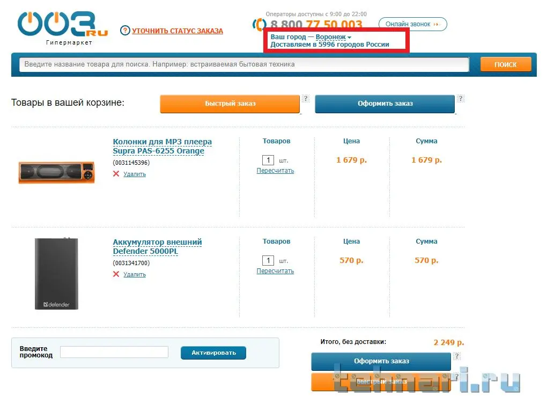Viewport: 547px width, 410px height.
Task: Focus the product search input field
Action: tap(244, 64)
